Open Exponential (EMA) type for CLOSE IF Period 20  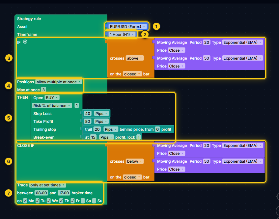click(242, 146)
